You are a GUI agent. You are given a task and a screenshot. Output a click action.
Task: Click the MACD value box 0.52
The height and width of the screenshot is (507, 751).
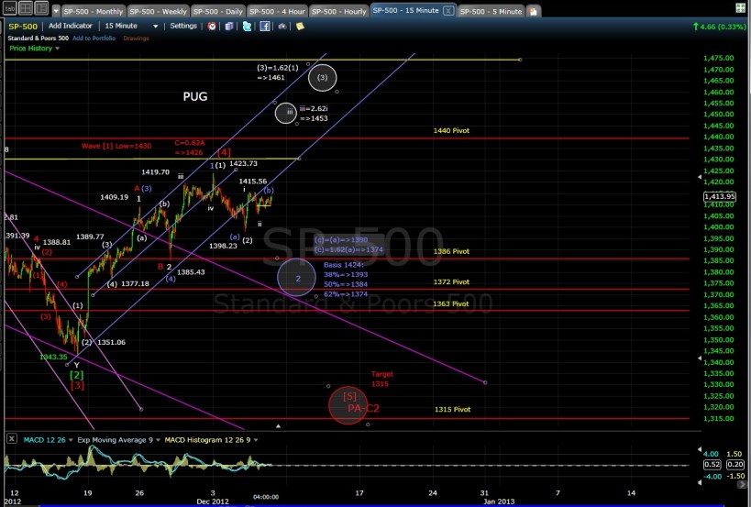pyautogui.click(x=712, y=465)
